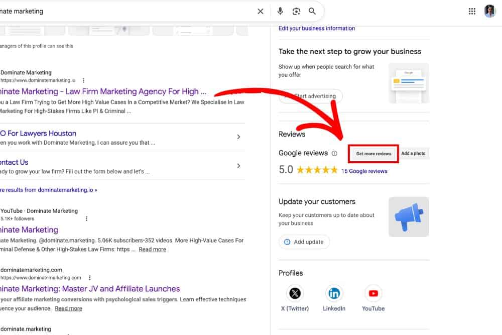Image resolution: width=502 pixels, height=335 pixels.
Task: Click Read more under the YouTube result
Action: click(x=153, y=249)
